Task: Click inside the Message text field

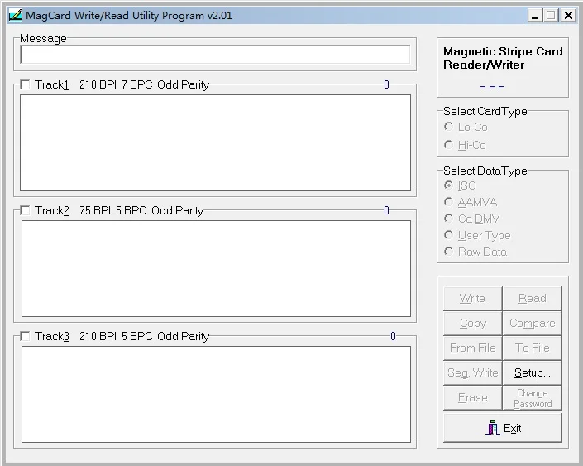Action: point(215,55)
